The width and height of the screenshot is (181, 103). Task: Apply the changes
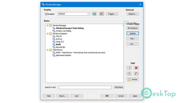click(x=135, y=96)
